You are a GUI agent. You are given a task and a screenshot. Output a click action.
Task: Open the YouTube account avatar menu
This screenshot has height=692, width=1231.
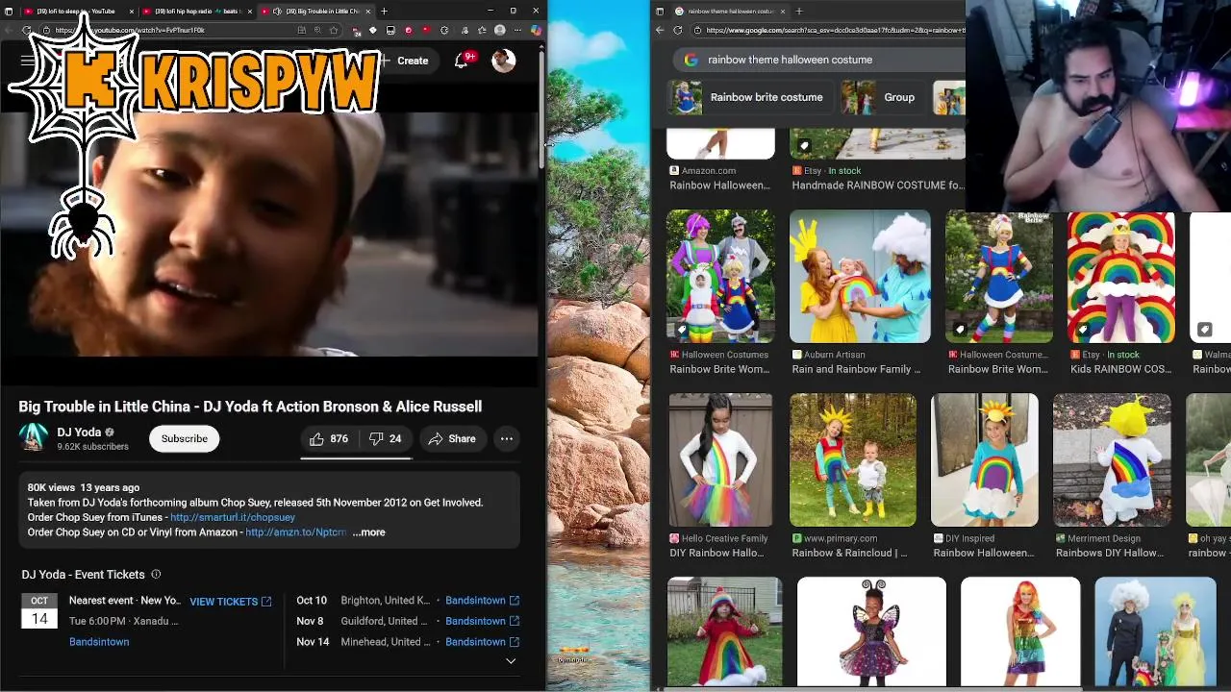click(503, 61)
